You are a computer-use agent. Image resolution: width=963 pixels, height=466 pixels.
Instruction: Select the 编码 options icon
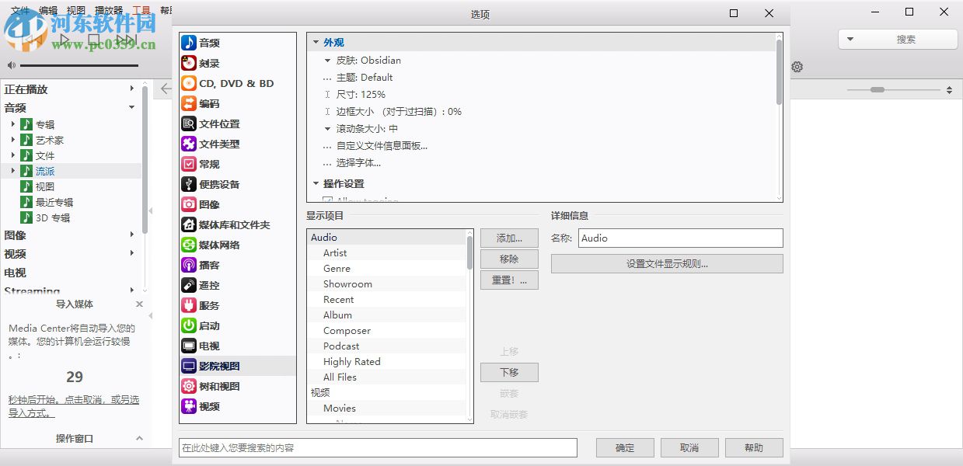(x=189, y=103)
